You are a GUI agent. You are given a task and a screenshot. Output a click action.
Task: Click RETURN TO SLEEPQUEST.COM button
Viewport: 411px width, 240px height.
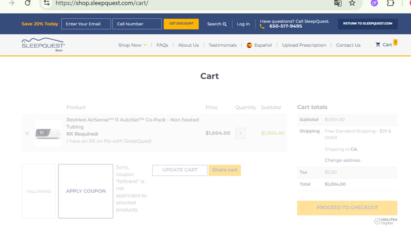point(368,24)
